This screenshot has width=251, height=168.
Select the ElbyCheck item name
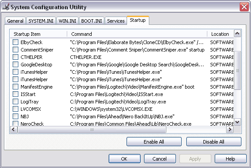(x=31, y=42)
